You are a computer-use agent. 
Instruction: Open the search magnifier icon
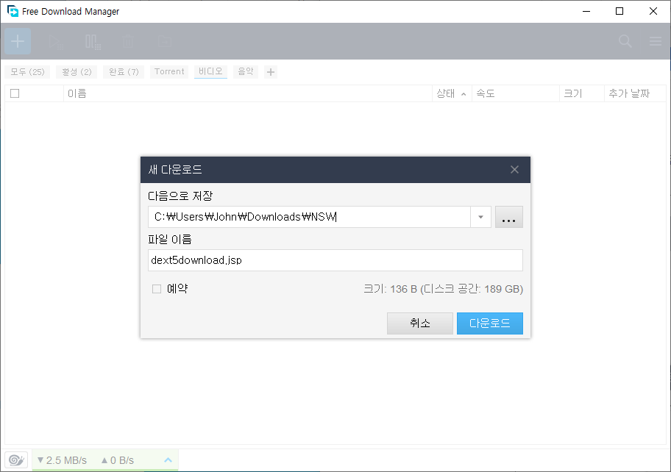[625, 41]
